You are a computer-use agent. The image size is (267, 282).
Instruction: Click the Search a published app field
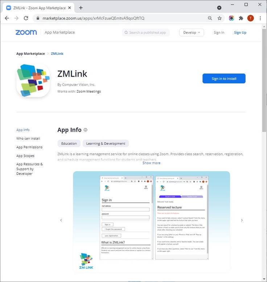point(146,33)
